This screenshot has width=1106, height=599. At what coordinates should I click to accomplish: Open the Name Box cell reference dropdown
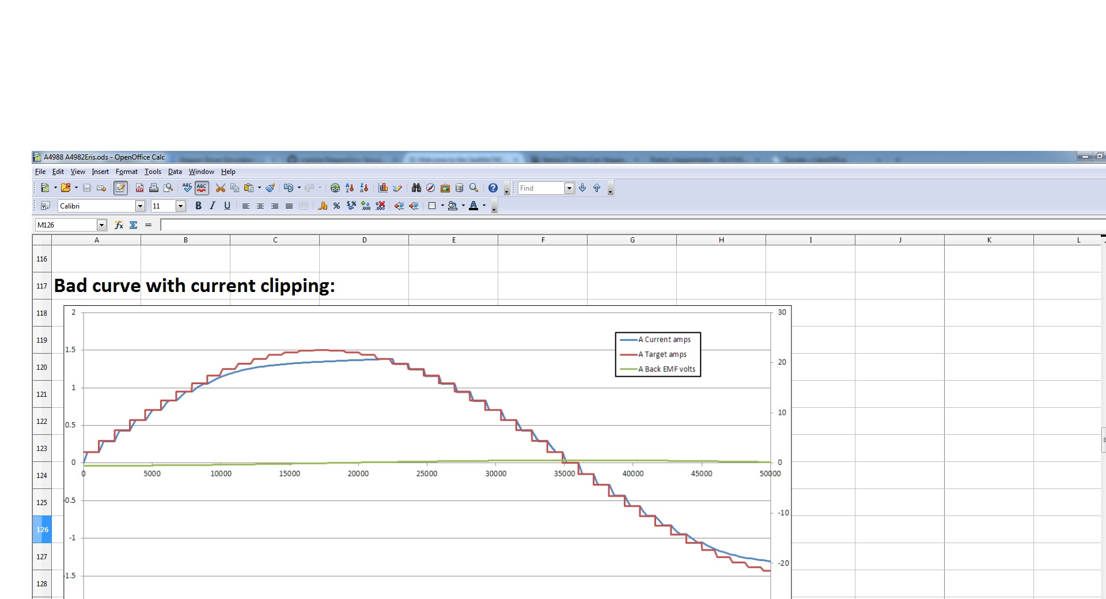pos(101,225)
